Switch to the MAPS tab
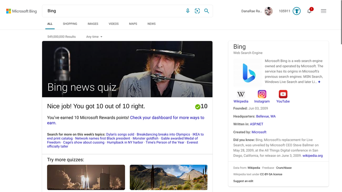This screenshot has width=342, height=192. (x=133, y=24)
